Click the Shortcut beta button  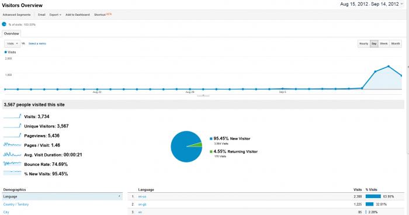pos(102,15)
